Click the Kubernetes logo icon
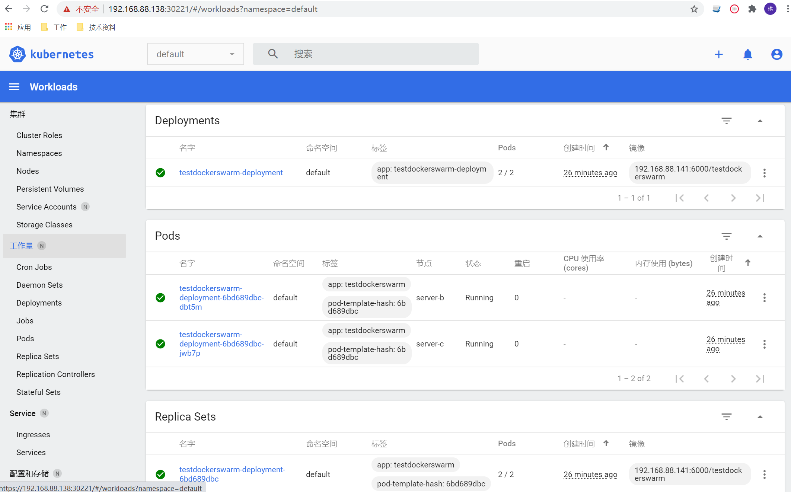 [x=17, y=54]
